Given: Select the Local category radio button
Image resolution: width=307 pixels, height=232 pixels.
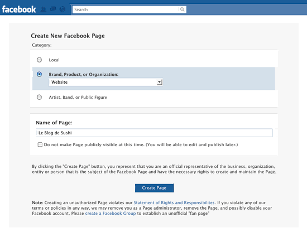Looking at the screenshot, I should tap(40, 60).
